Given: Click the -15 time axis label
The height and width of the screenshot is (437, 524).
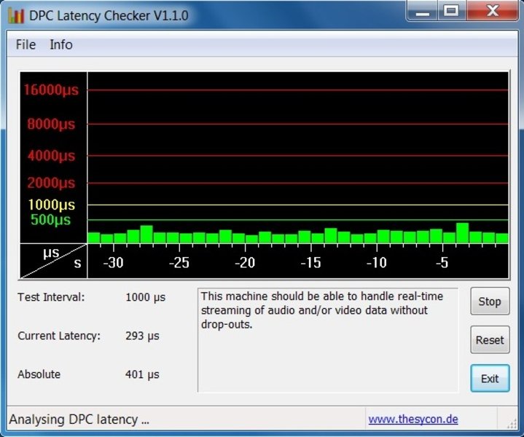Looking at the screenshot, I should 310,263.
